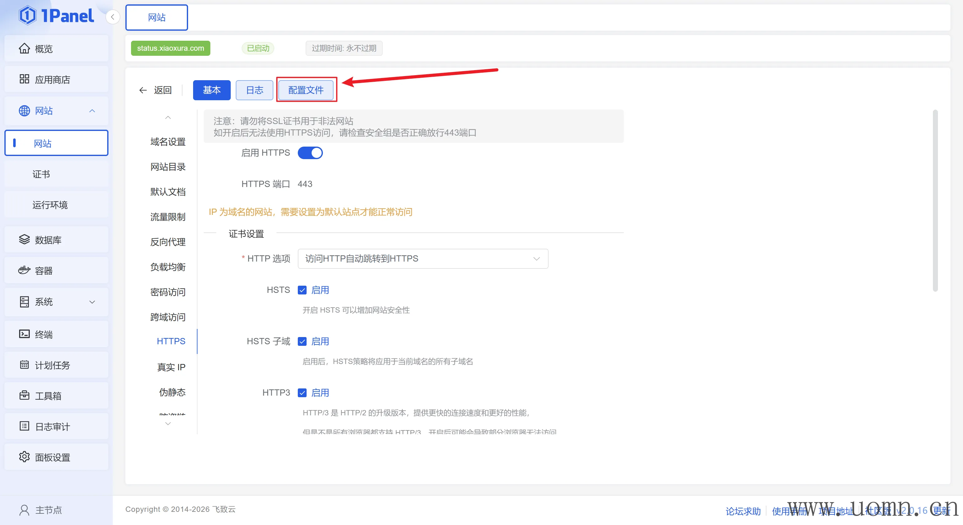Open 应用商店 grid icon in sidebar
This screenshot has height=525, width=963.
[24, 79]
